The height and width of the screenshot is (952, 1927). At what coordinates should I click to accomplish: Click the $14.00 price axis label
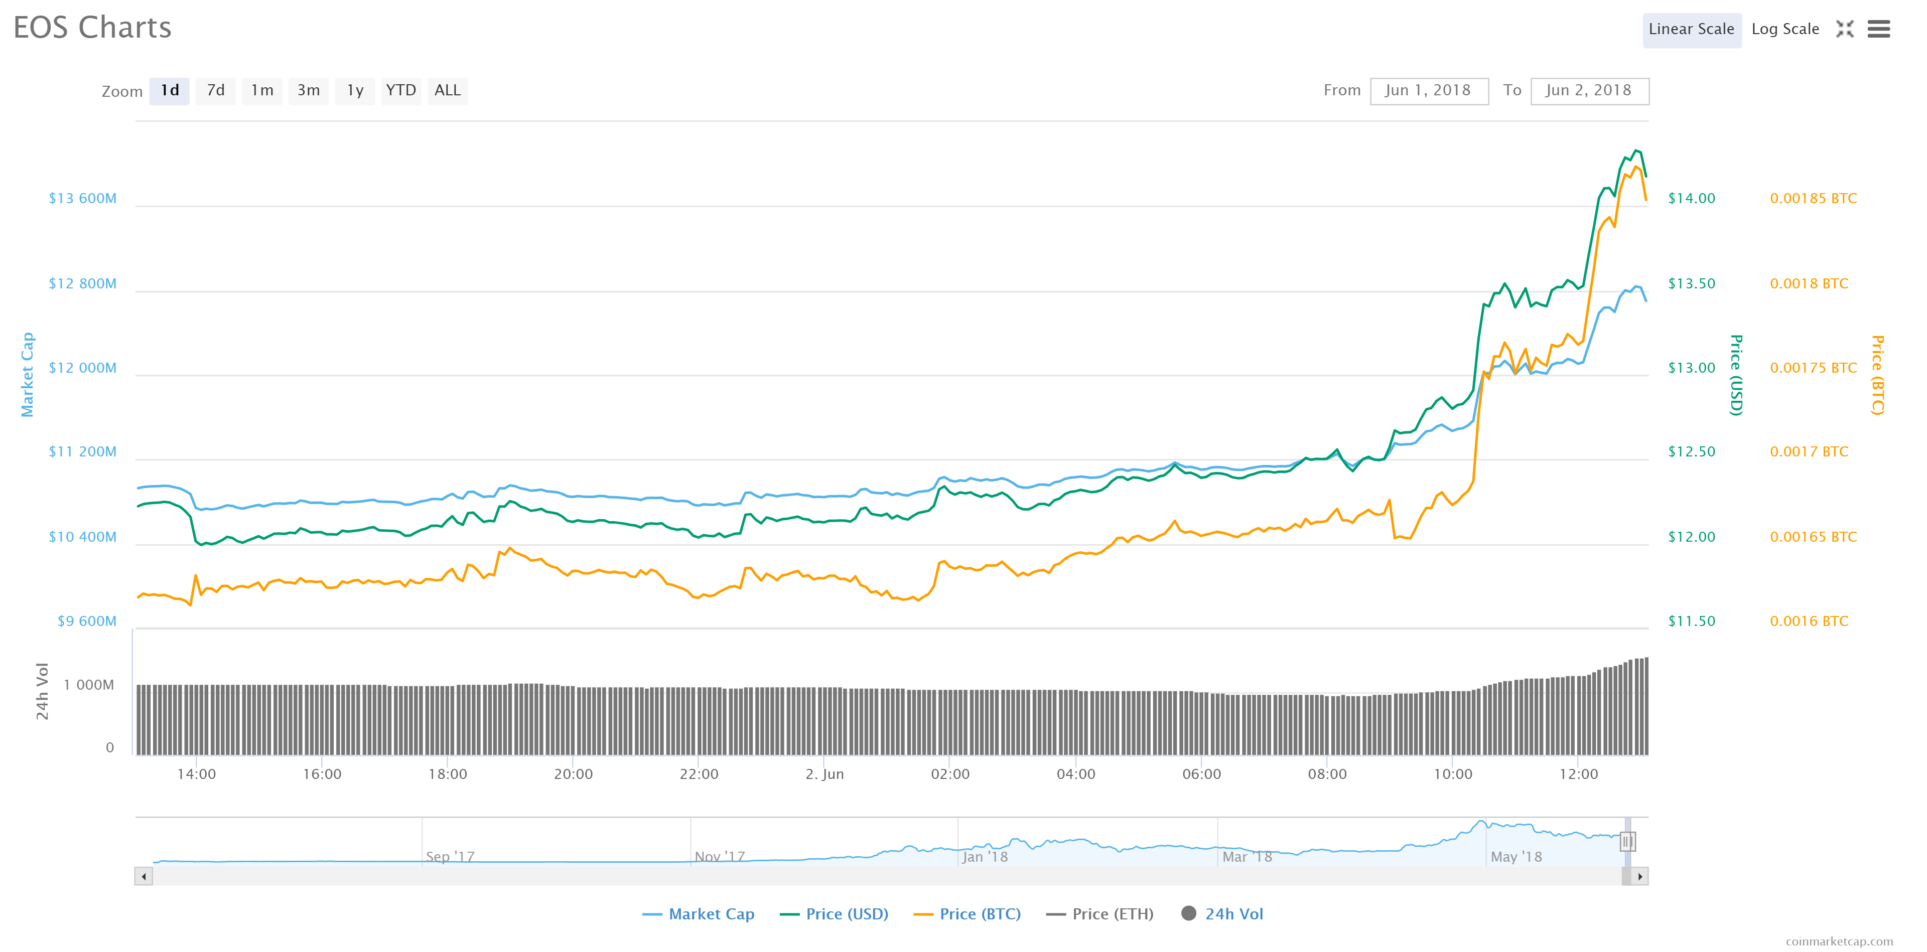coord(1691,198)
